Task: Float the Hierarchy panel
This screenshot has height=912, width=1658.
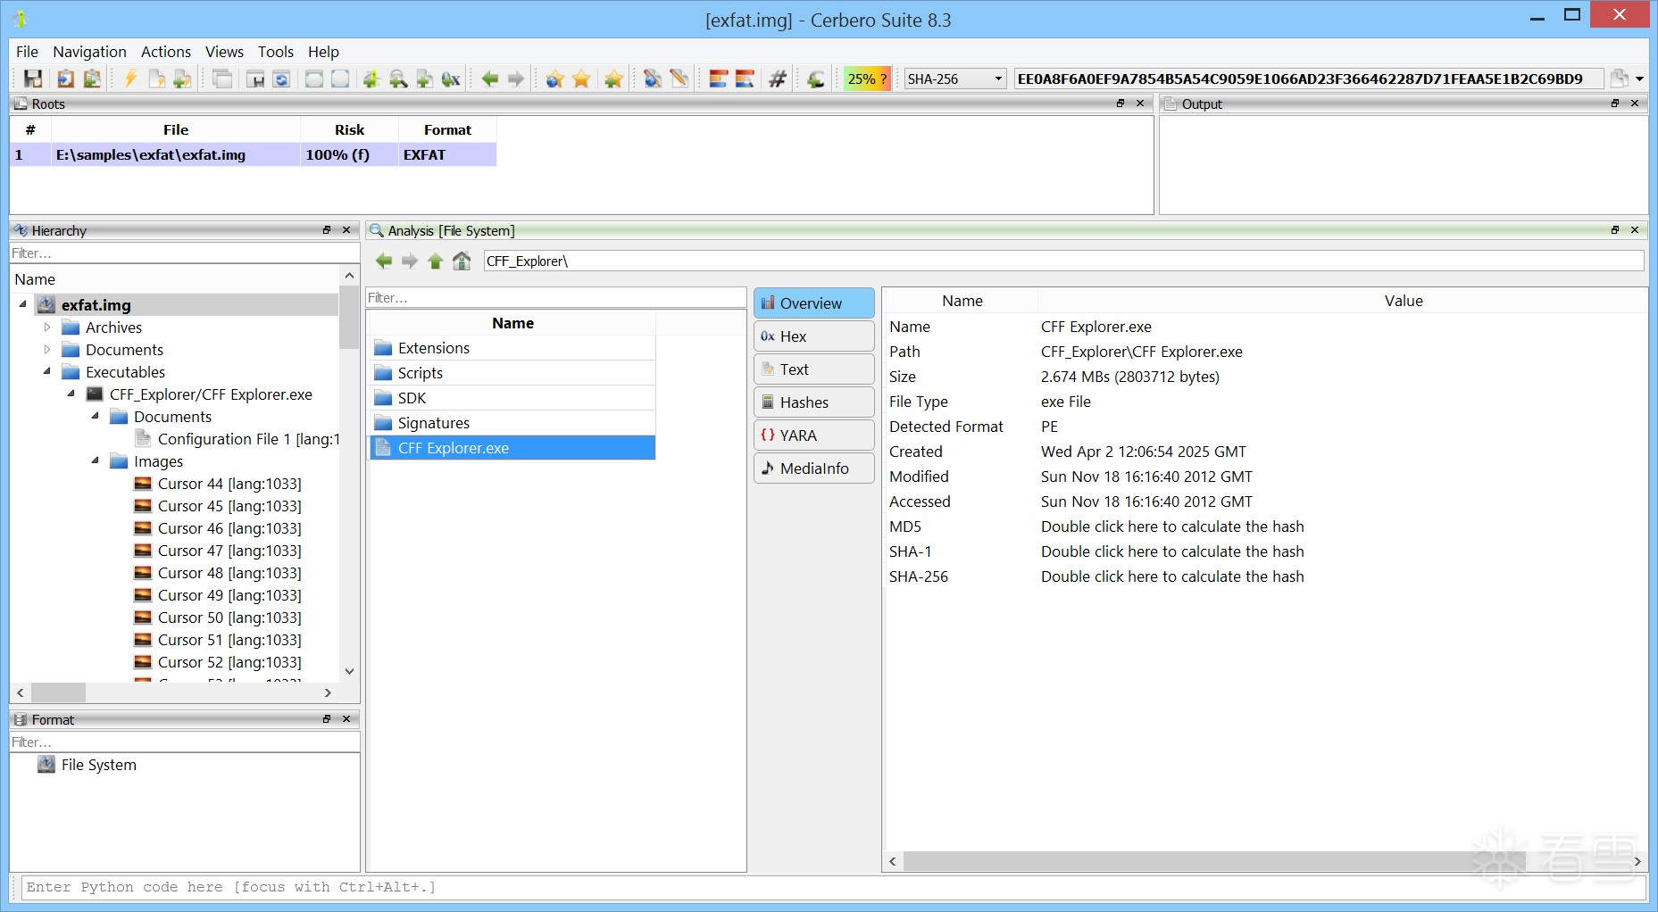Action: coord(327,230)
